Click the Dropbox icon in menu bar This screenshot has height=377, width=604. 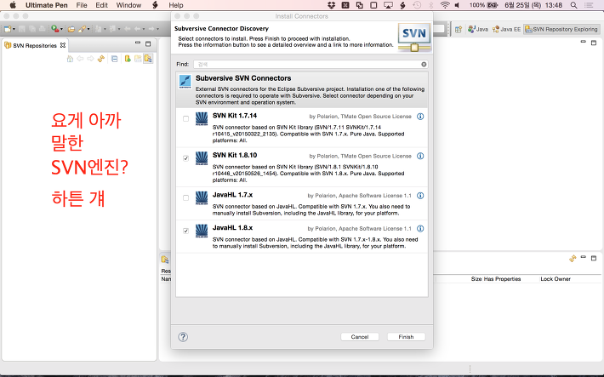(x=331, y=5)
